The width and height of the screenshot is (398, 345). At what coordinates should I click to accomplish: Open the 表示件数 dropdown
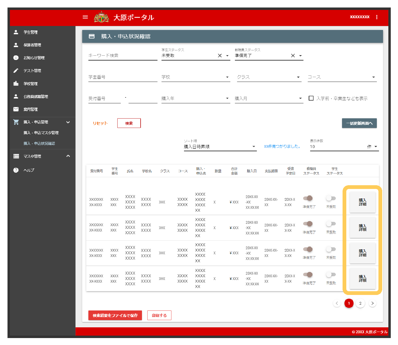pyautogui.click(x=344, y=147)
